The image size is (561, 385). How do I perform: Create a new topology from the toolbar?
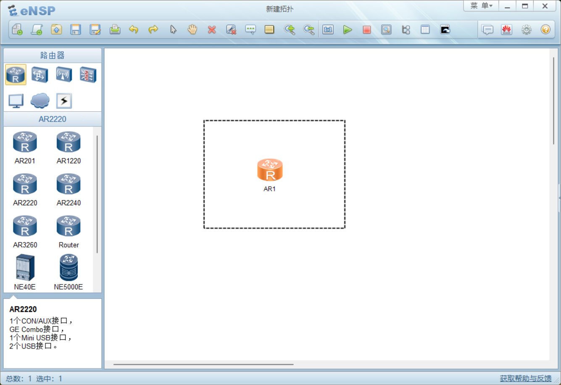point(17,29)
